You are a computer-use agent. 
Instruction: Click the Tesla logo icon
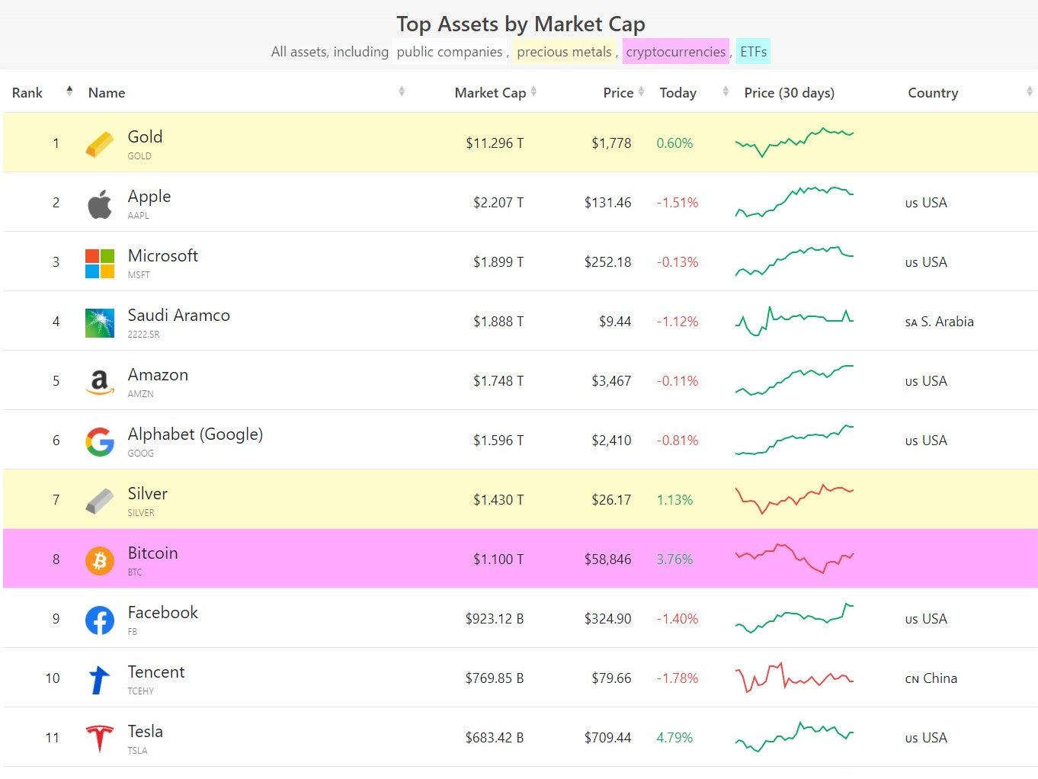tap(100, 739)
